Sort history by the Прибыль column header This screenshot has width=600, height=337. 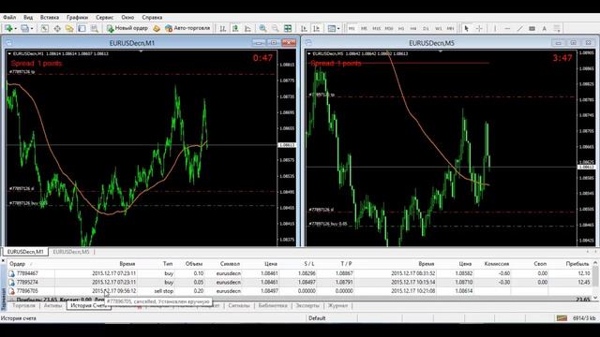click(577, 264)
